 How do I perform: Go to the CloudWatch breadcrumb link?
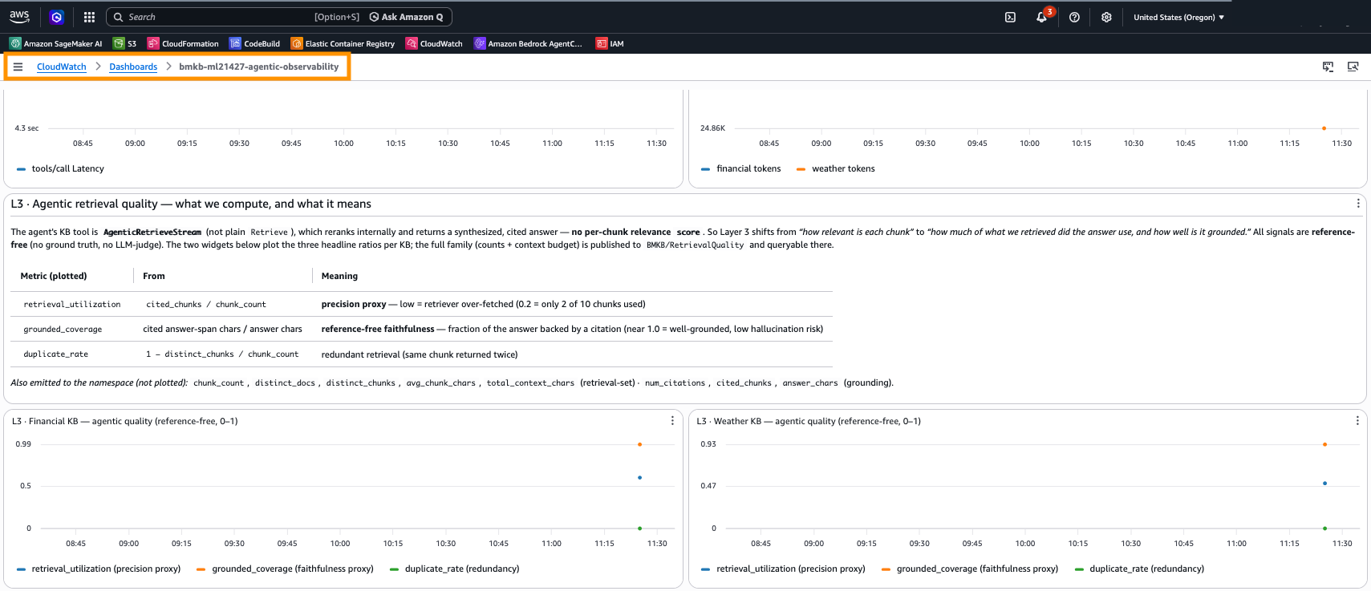(62, 67)
